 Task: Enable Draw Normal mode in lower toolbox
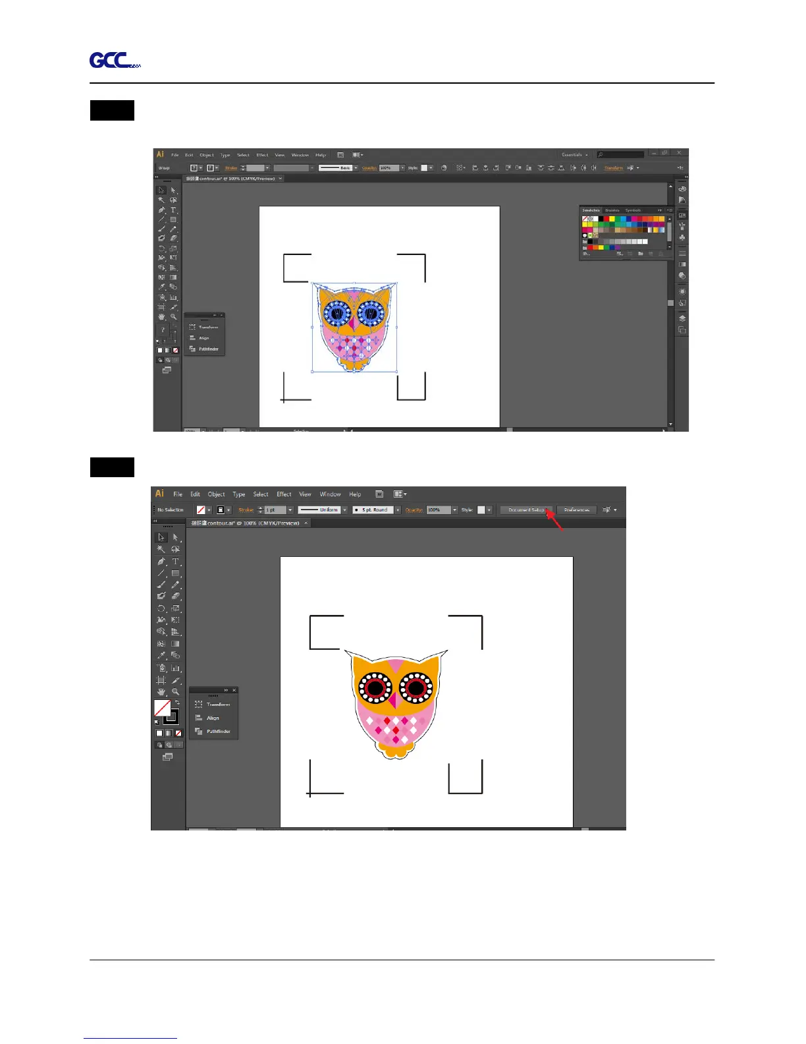pyautogui.click(x=159, y=745)
